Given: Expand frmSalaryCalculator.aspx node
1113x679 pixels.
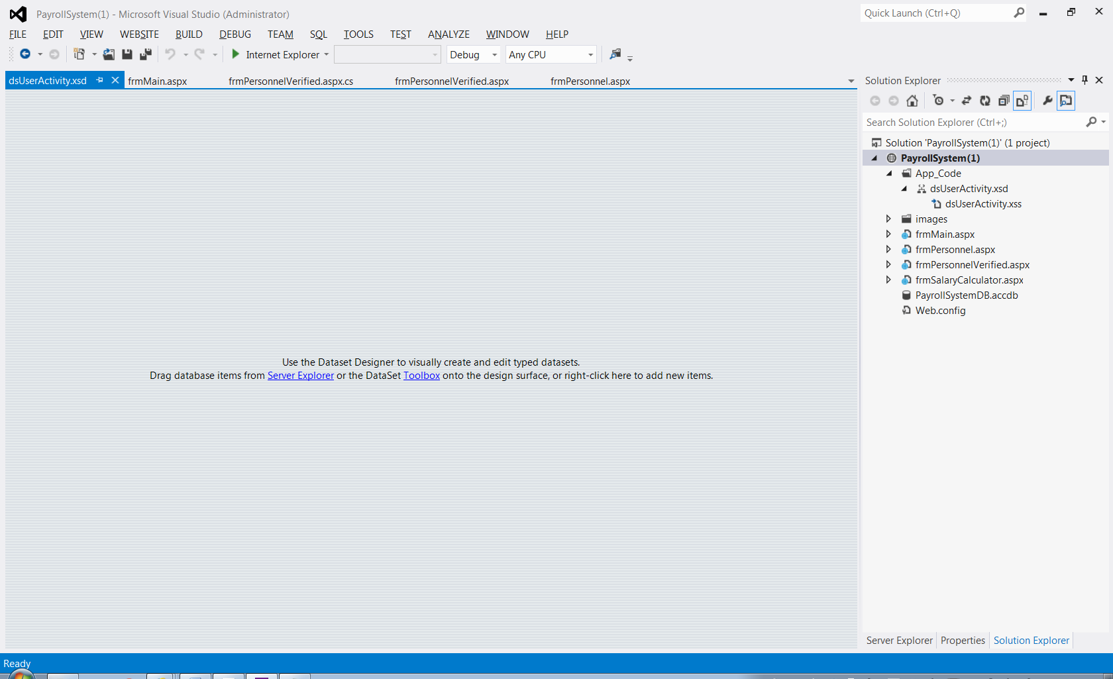Looking at the screenshot, I should (889, 280).
